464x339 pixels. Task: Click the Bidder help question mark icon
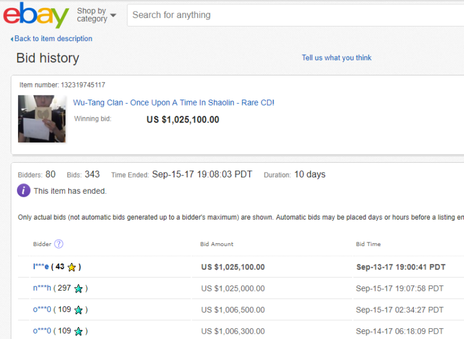[x=59, y=244]
